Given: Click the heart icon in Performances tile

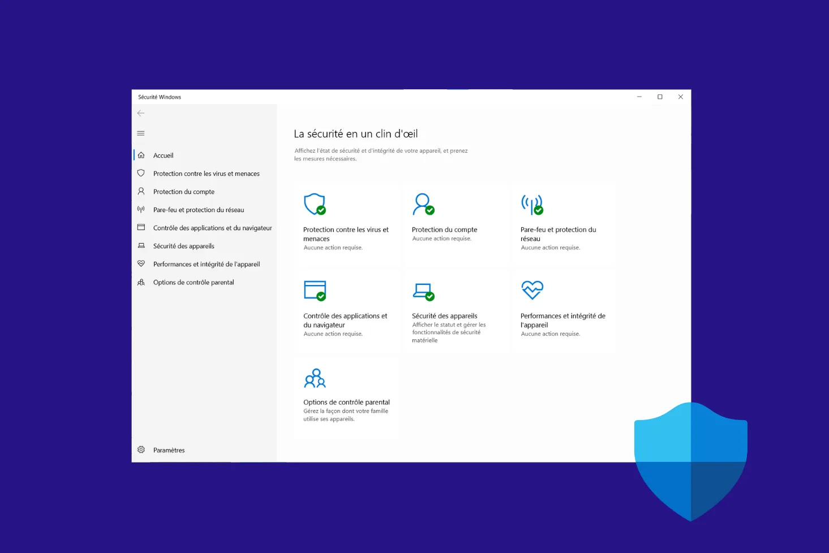Looking at the screenshot, I should tap(532, 290).
